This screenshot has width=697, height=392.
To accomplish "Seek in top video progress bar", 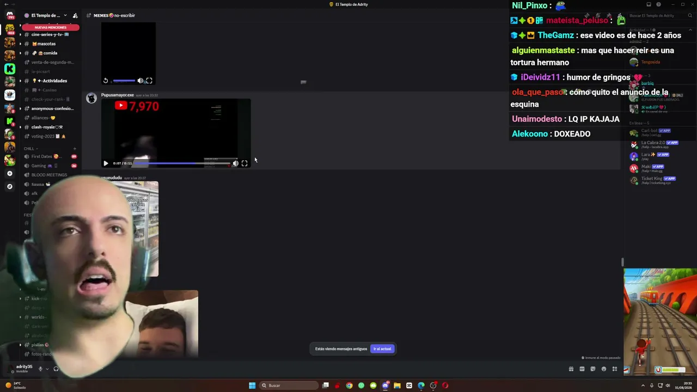I will pos(124,81).
